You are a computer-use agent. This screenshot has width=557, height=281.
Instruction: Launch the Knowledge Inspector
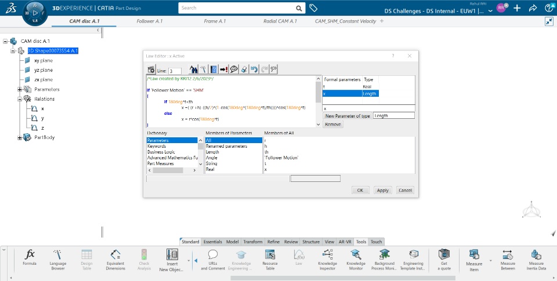(327, 260)
